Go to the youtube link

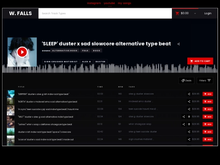(x=109, y=3)
